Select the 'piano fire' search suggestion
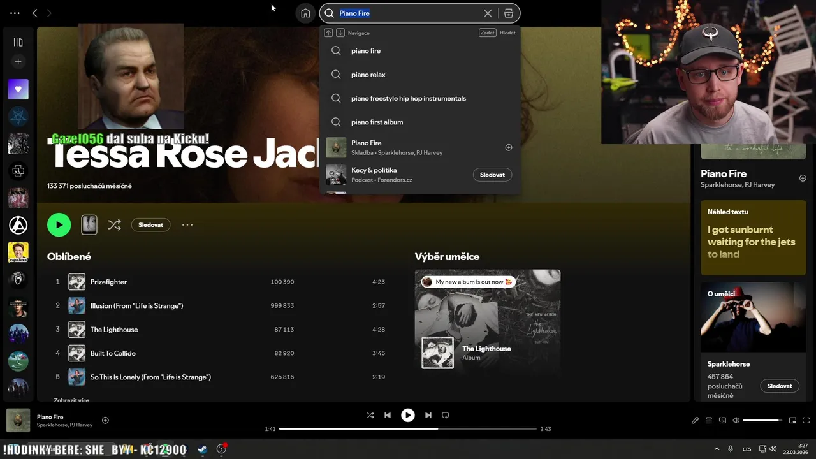The width and height of the screenshot is (816, 459). pos(419,50)
